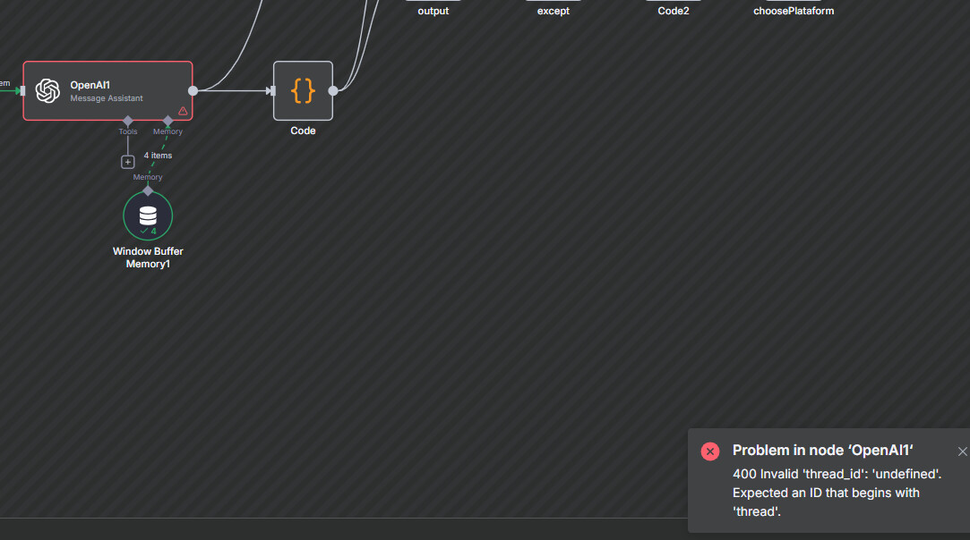Click the 4 items connection label
The width and height of the screenshot is (970, 540).
158,156
